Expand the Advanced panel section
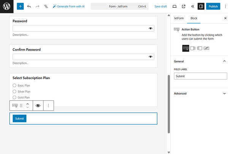This screenshot has width=228, height=154. pos(224,94)
